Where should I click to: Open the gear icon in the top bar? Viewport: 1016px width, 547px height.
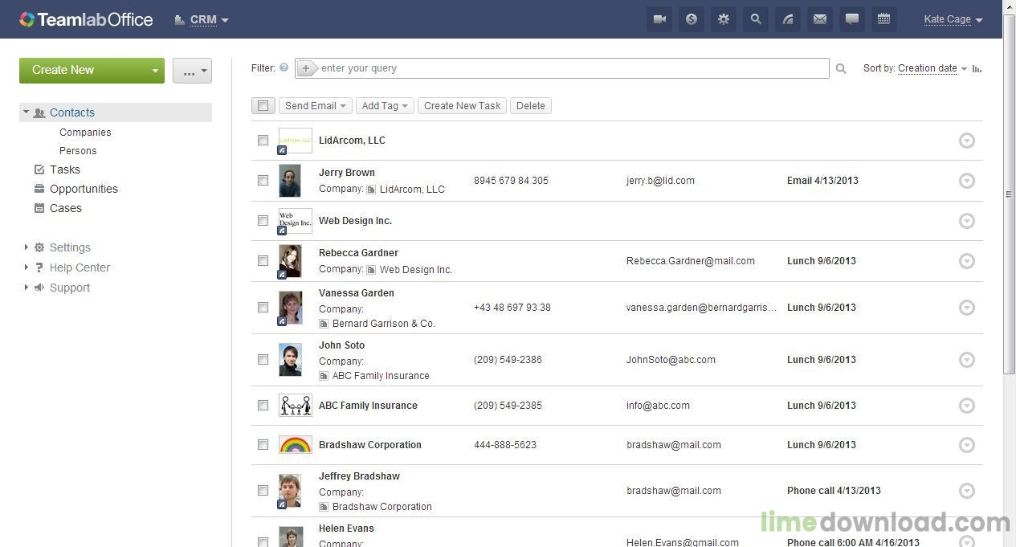pos(723,18)
